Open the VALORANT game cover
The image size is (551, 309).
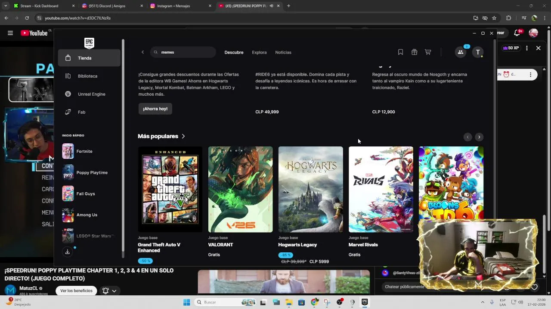pos(240,189)
